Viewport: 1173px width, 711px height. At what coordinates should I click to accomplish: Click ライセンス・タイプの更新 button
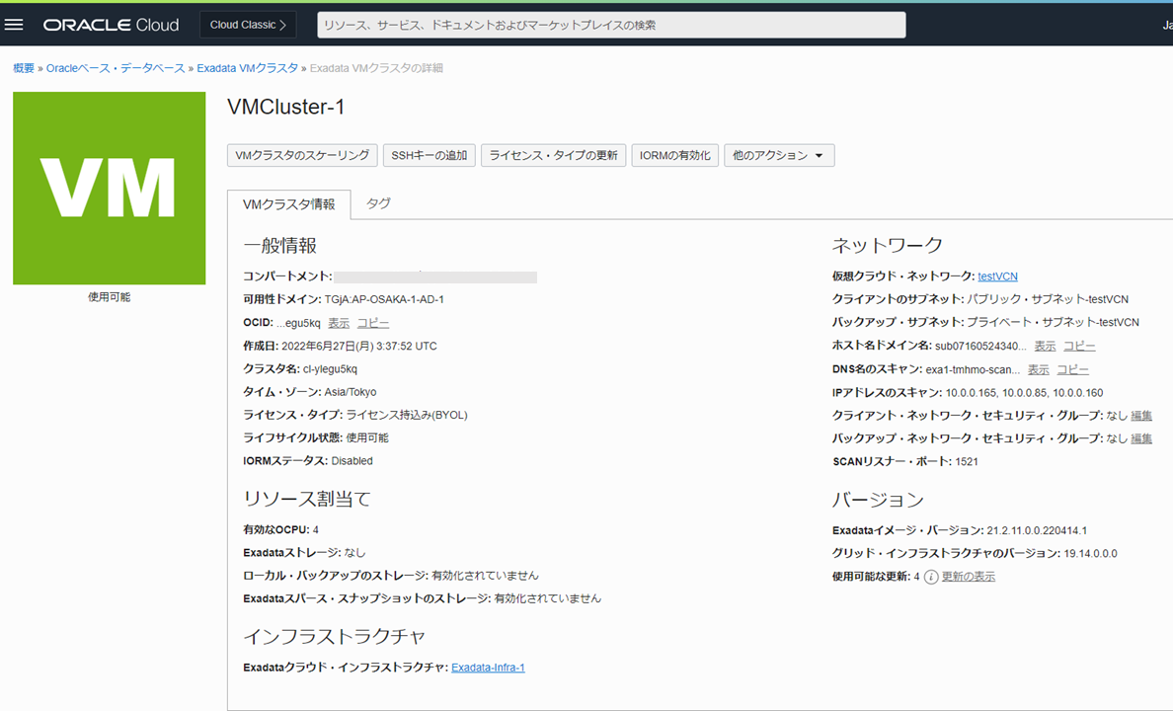point(553,156)
